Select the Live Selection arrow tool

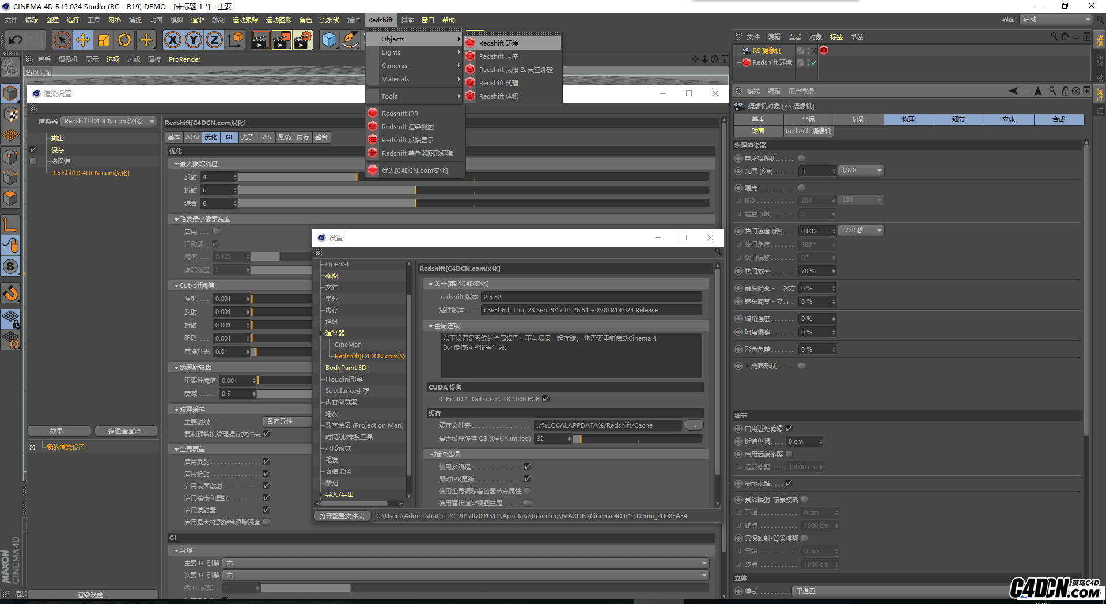point(62,40)
